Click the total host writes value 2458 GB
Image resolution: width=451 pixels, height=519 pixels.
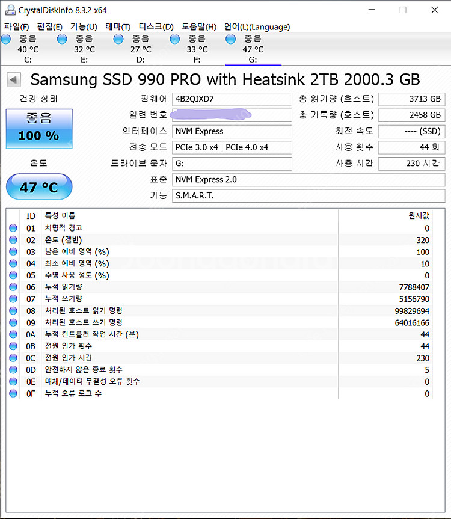coord(412,115)
